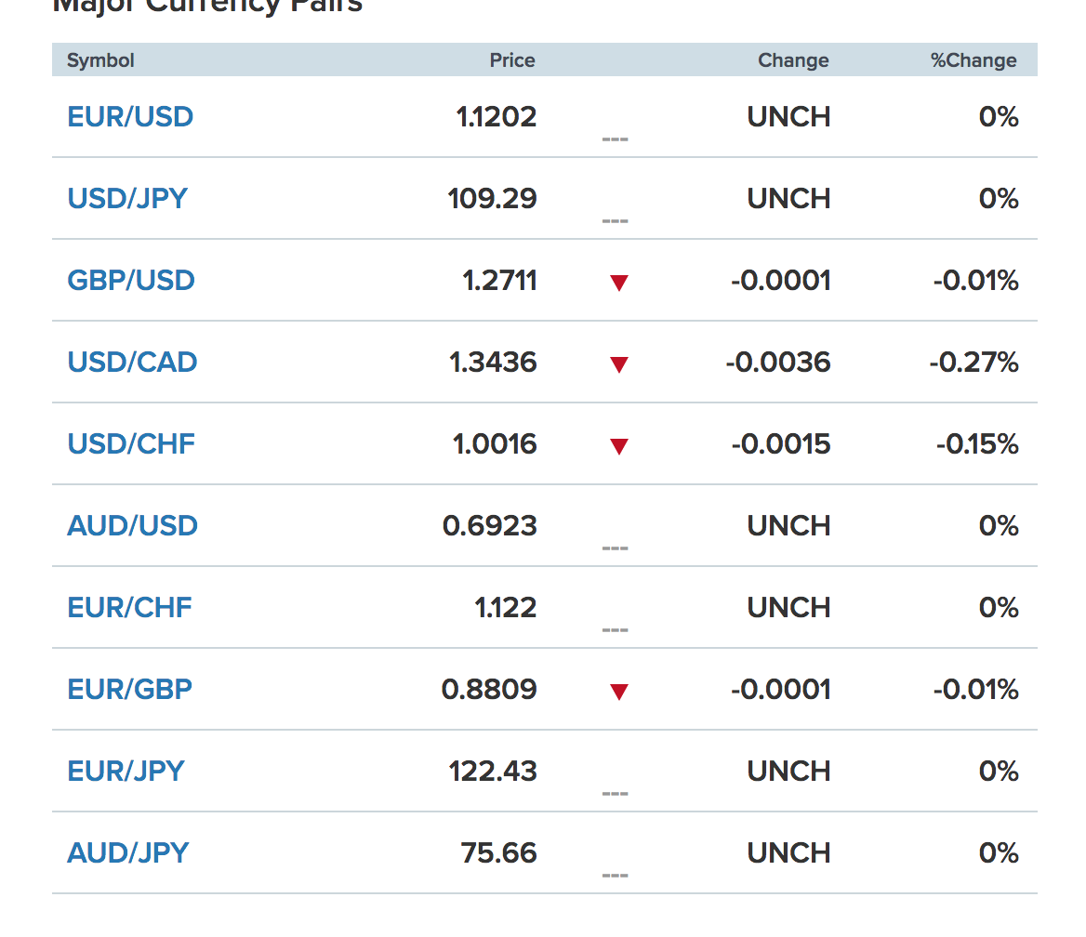Click the Change column header
1086x937 pixels.
(794, 60)
